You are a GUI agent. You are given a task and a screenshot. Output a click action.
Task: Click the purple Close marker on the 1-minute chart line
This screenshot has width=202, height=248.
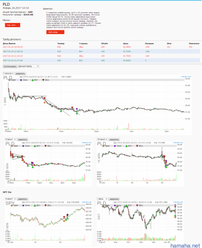pyautogui.click(x=77, y=109)
